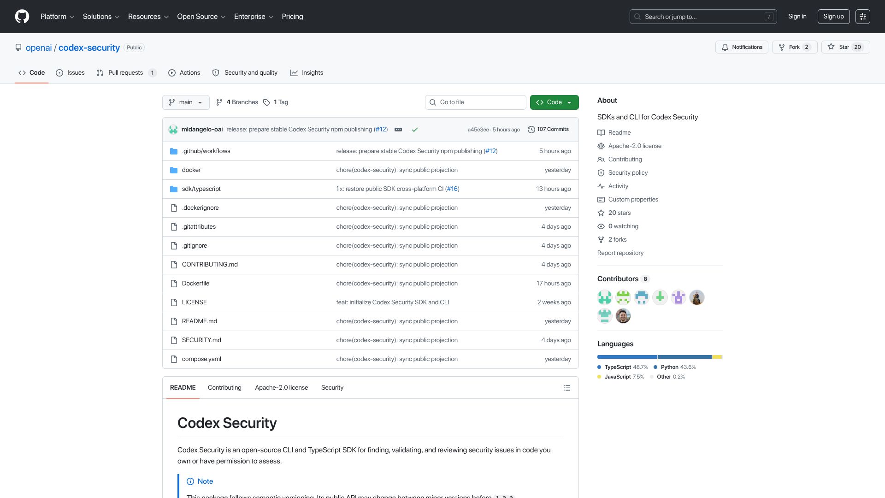Open the Readme book icon in About

[601, 133]
